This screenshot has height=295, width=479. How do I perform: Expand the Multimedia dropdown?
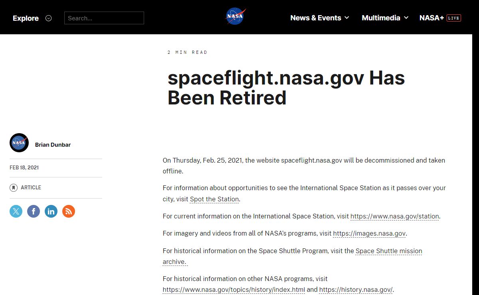(x=385, y=18)
